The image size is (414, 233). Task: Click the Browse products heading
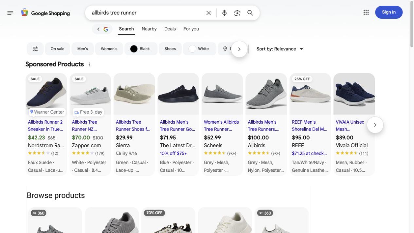coord(56,195)
